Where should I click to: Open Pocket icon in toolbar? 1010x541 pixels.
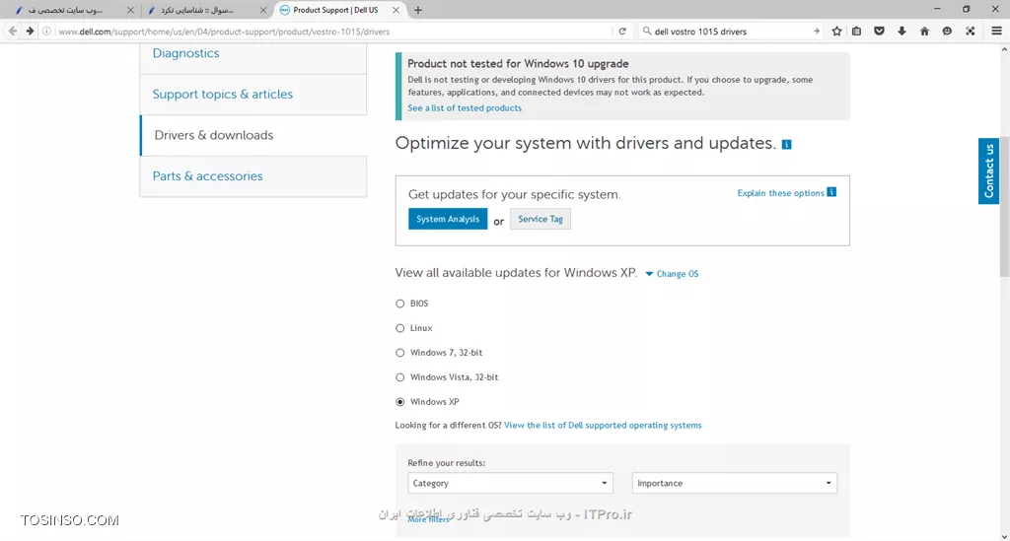point(879,31)
